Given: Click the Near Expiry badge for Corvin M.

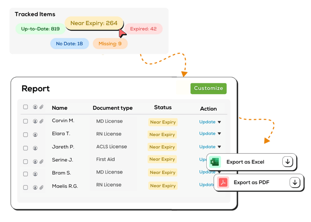Looking at the screenshot, I should coord(163,122).
